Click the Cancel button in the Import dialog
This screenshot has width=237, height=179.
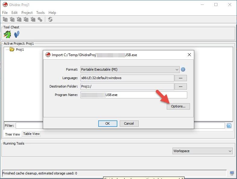tap(129, 123)
